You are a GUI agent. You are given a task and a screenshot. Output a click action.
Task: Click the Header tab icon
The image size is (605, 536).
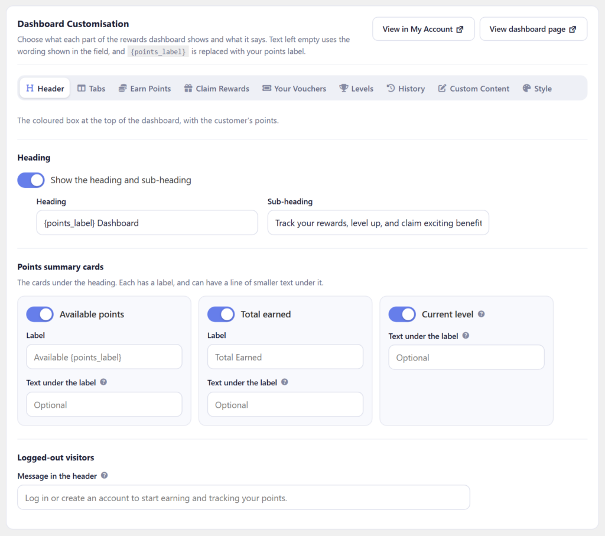pyautogui.click(x=30, y=89)
